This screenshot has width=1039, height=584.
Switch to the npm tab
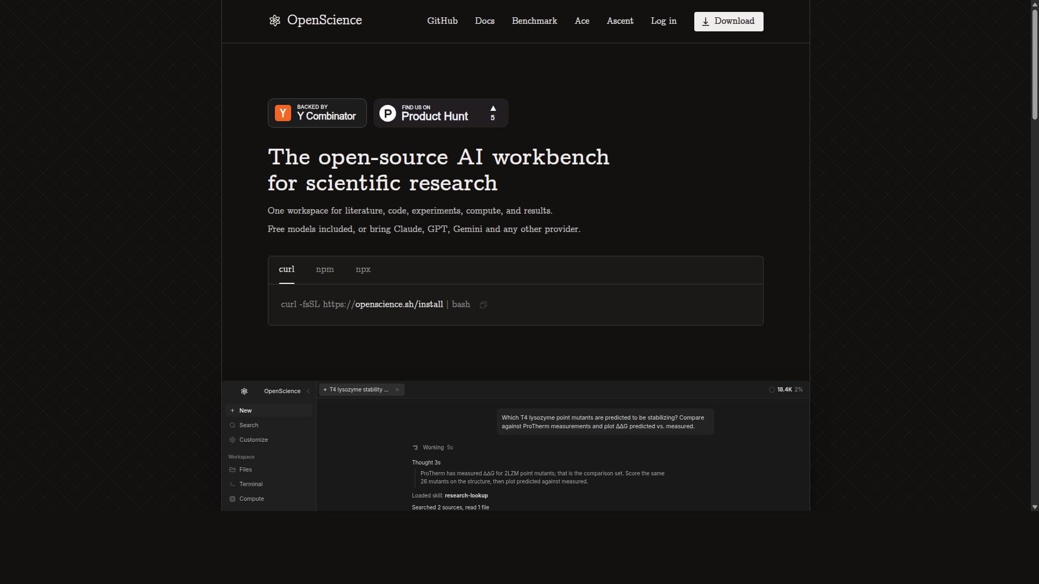point(325,269)
